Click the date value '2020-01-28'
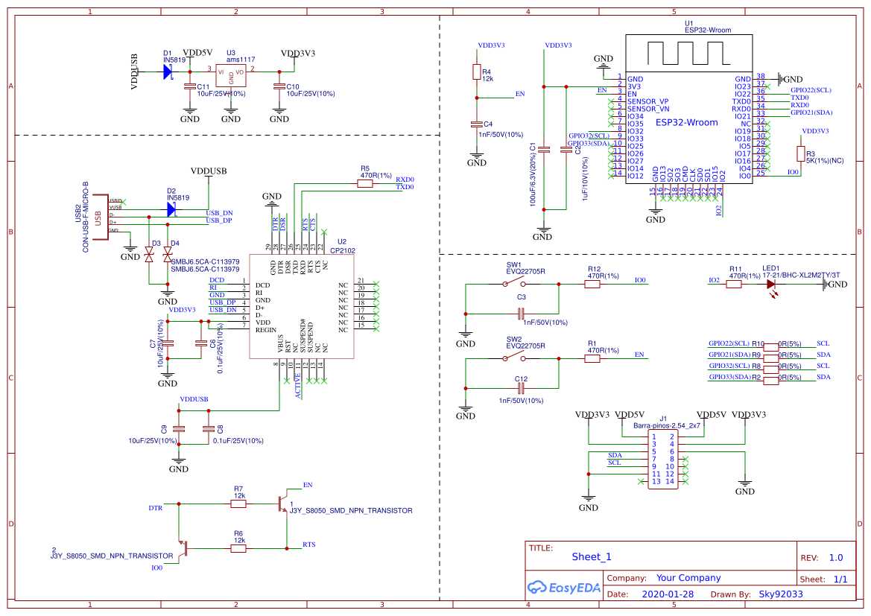871x616 pixels. click(668, 594)
